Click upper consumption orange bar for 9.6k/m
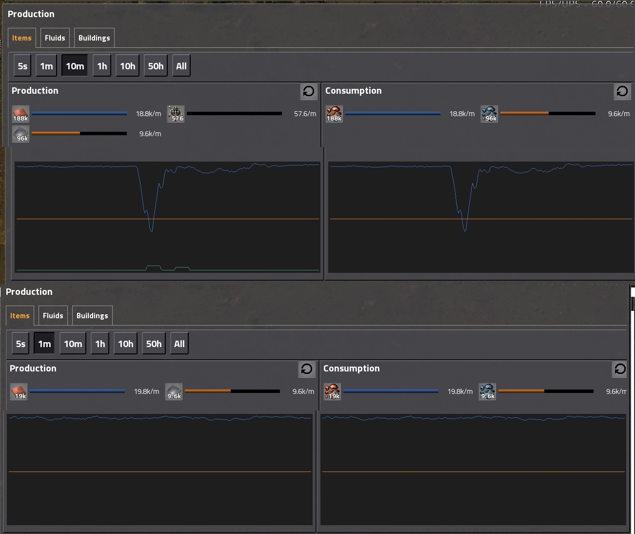635x534 pixels. click(x=548, y=114)
